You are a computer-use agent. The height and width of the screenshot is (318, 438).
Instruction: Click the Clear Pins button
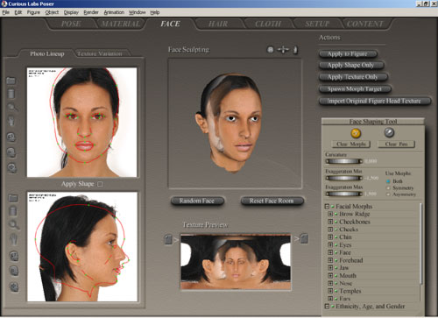(396, 144)
